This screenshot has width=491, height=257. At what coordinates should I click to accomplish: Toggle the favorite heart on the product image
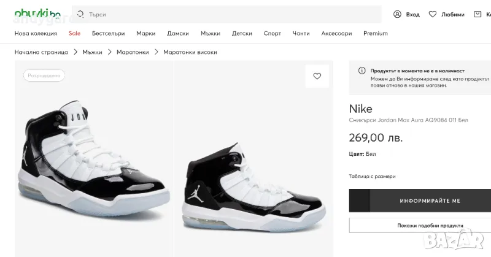coord(317,77)
